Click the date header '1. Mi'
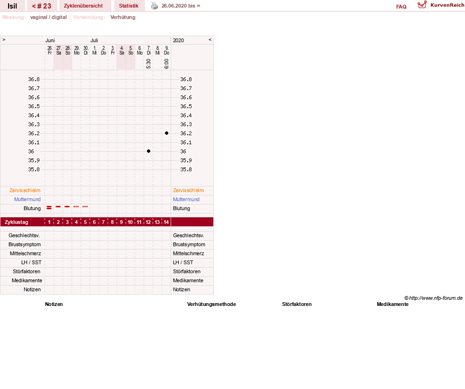The width and height of the screenshot is (465, 389). click(x=95, y=50)
